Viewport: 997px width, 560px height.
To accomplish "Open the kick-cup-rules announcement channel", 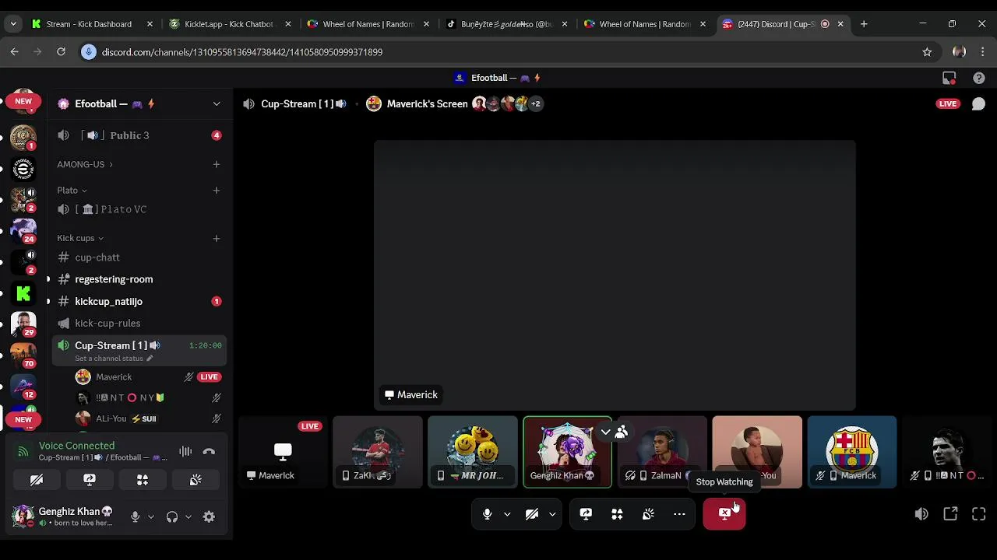I will coord(139,323).
